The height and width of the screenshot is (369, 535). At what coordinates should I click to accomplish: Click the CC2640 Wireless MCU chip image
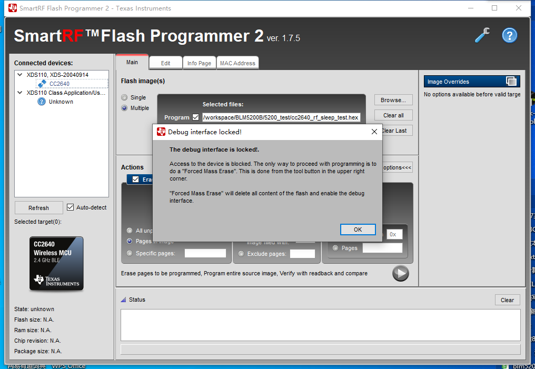56,263
